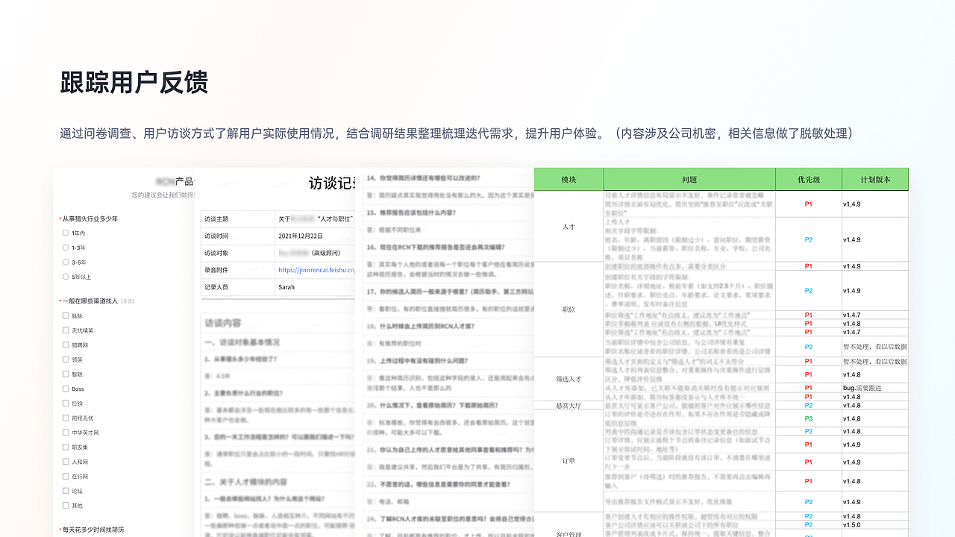Screen dimensions: 955x537
Task: Select the 论坛 checkbox
Action: 66,491
